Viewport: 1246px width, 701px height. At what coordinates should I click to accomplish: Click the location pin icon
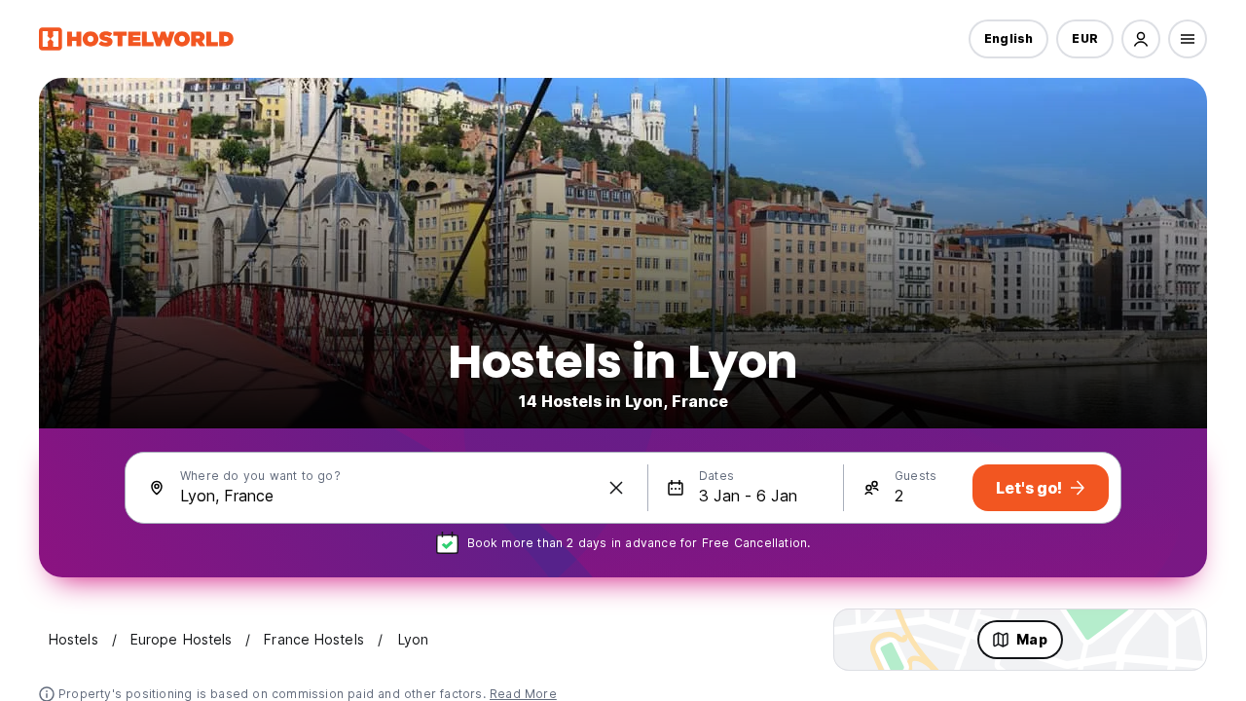157,488
